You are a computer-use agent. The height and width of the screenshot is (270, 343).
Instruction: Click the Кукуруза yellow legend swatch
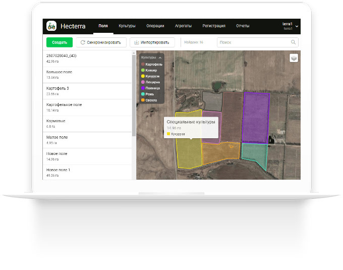point(143,76)
